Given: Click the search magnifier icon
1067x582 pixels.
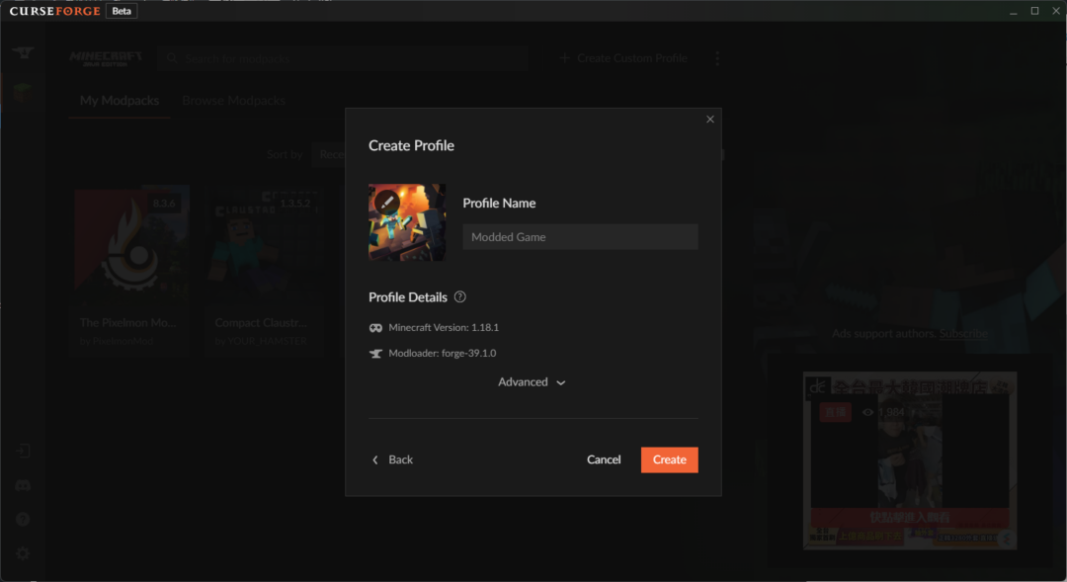Looking at the screenshot, I should [172, 58].
